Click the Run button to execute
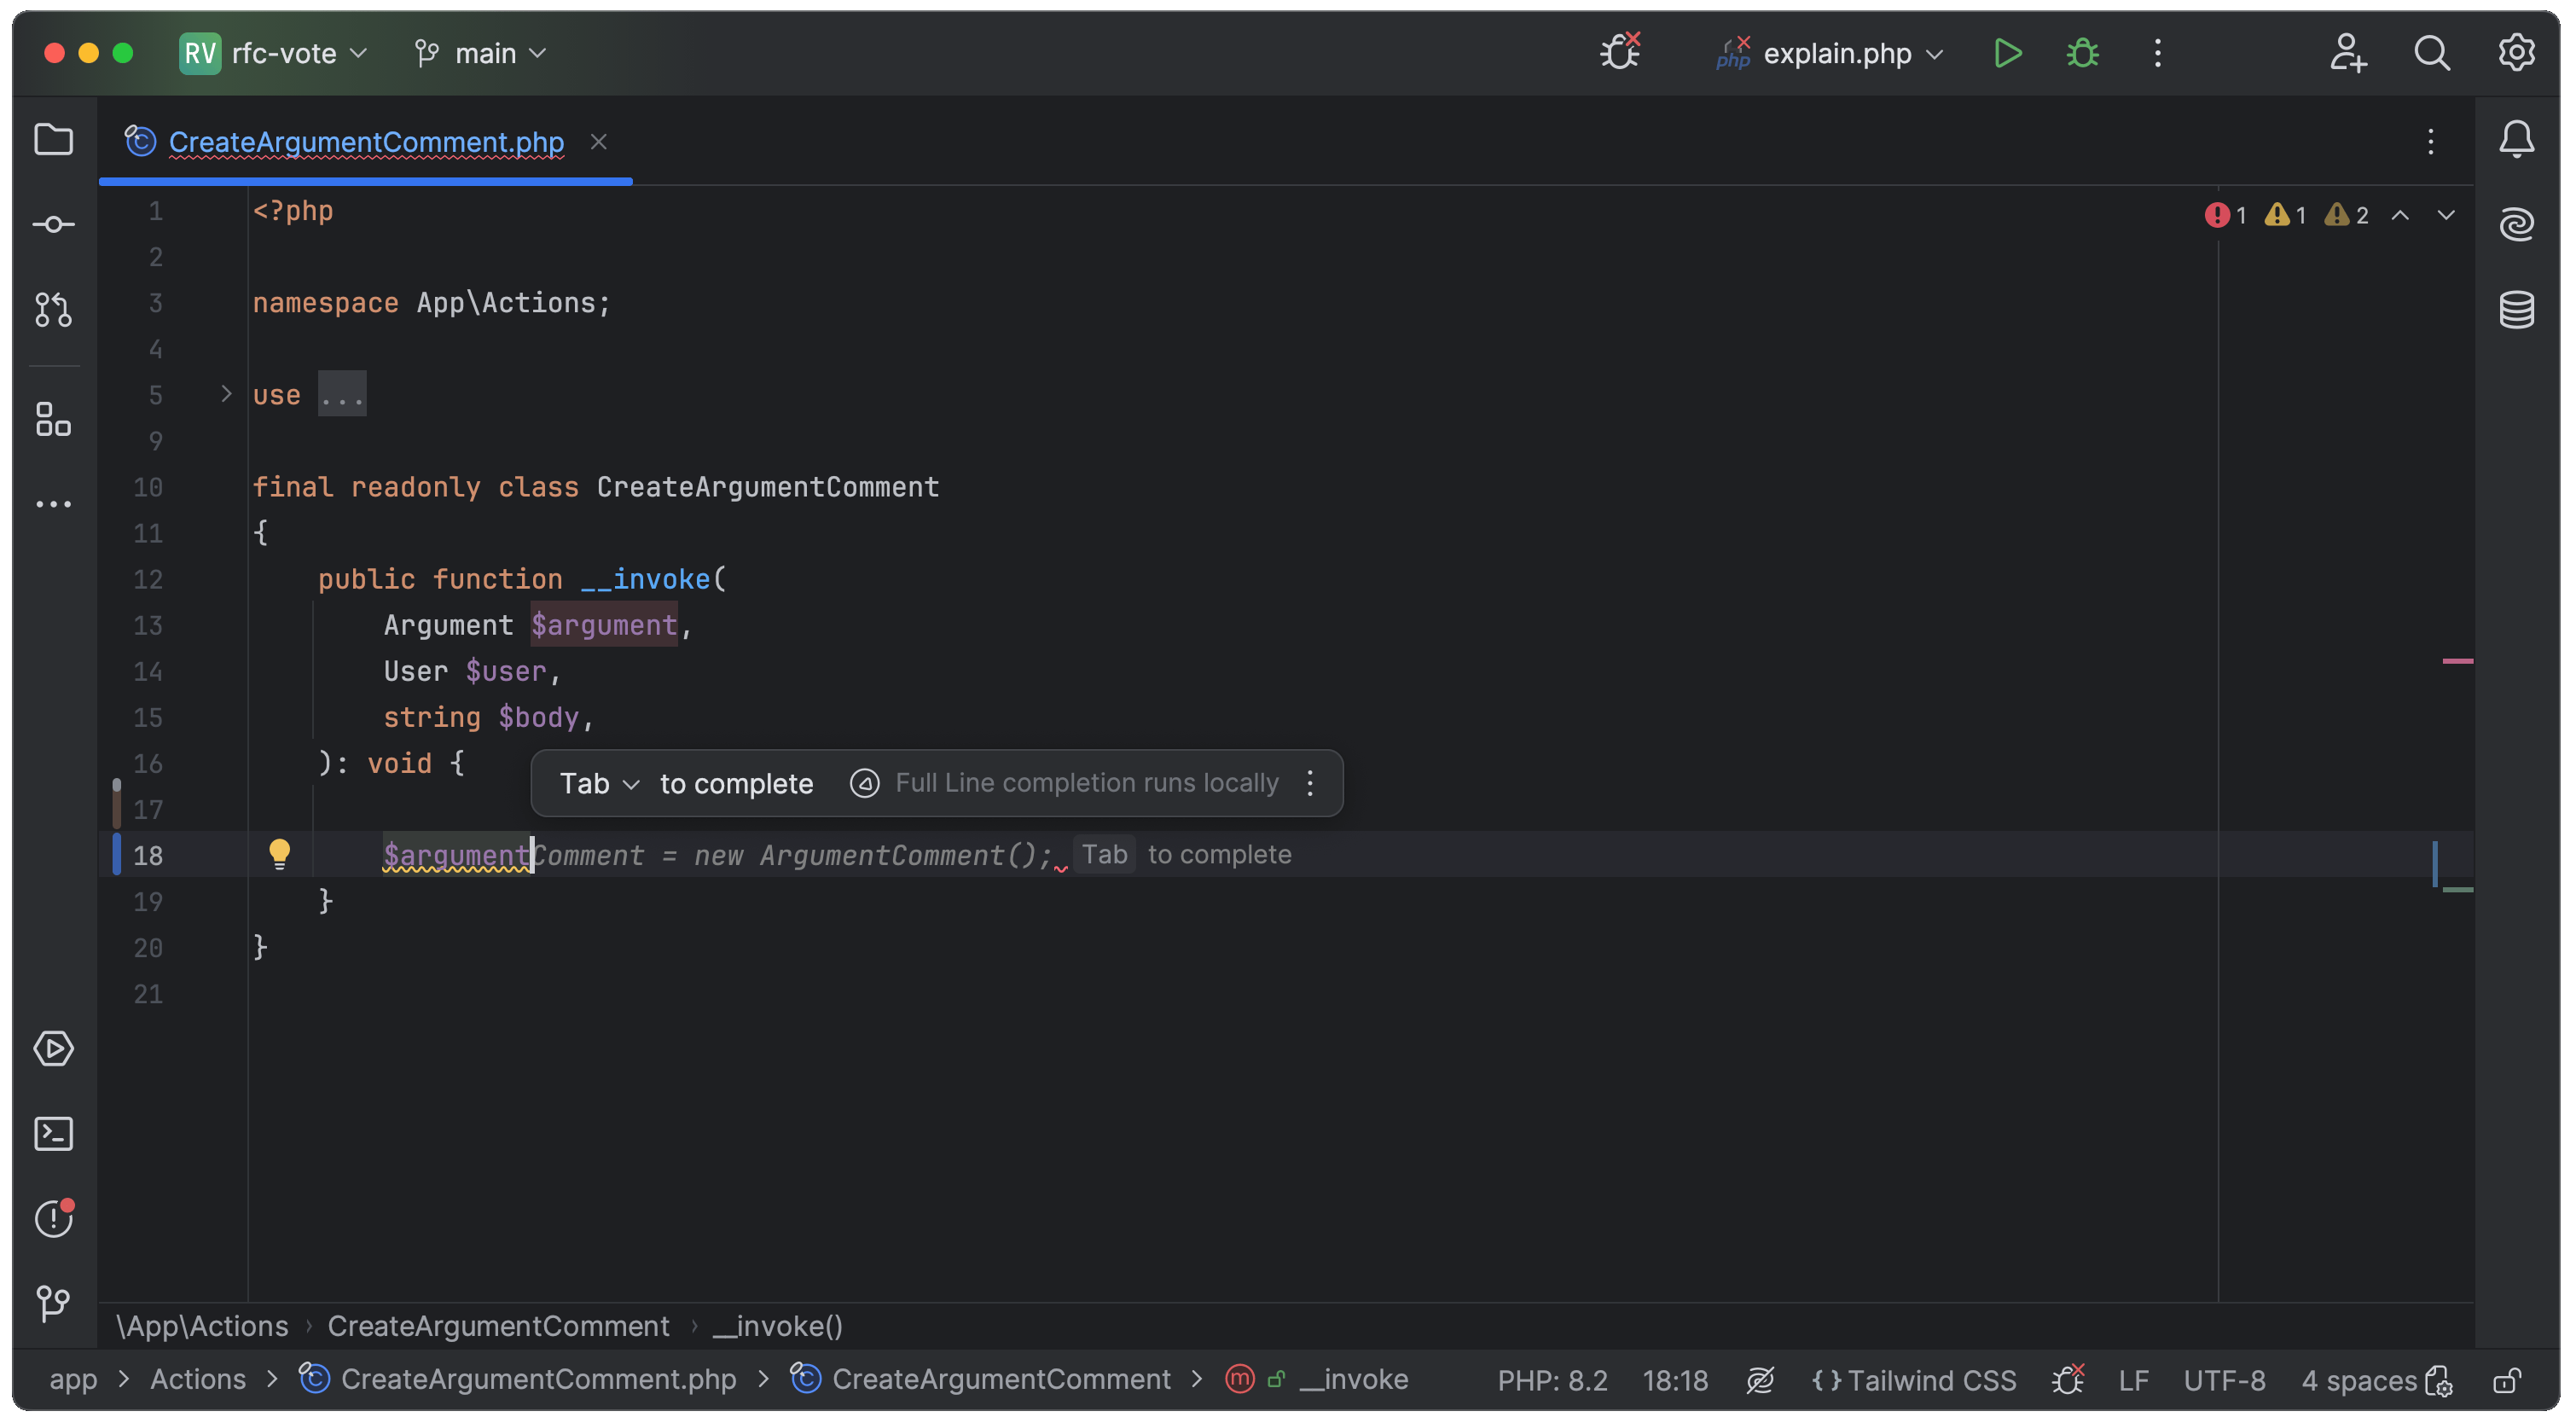 point(2009,51)
